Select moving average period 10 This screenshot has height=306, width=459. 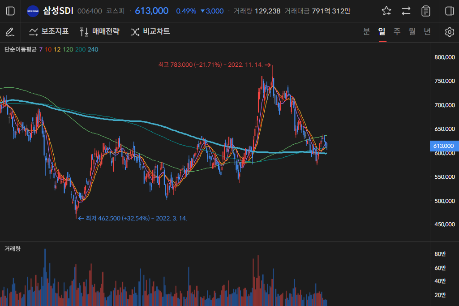pos(48,49)
